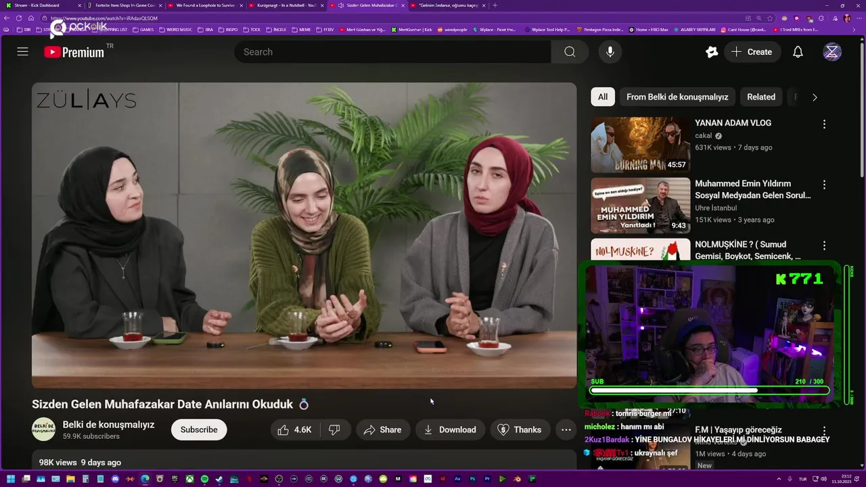Viewport: 866px width, 487px height.
Task: Open a new browser tab
Action: [x=495, y=5]
